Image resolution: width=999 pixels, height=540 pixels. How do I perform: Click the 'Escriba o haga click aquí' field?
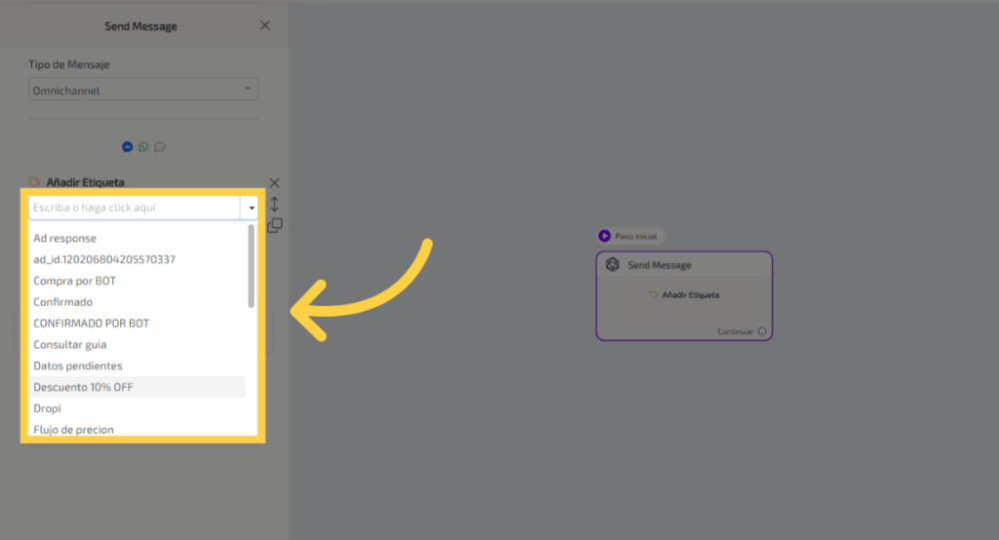pyautogui.click(x=135, y=208)
